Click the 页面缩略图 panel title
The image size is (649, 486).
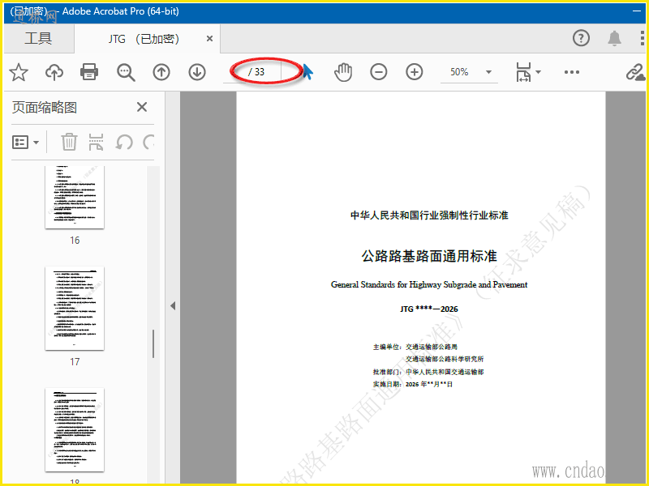pyautogui.click(x=45, y=108)
